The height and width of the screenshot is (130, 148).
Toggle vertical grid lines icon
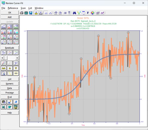[65, 13]
